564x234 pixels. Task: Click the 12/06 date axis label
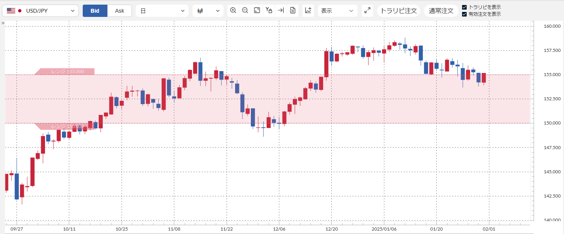coord(279,229)
